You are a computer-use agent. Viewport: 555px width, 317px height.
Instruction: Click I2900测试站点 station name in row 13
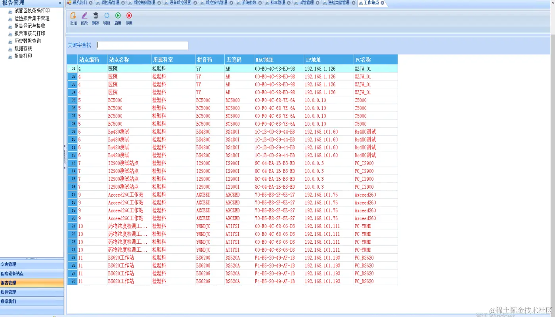coord(123,163)
